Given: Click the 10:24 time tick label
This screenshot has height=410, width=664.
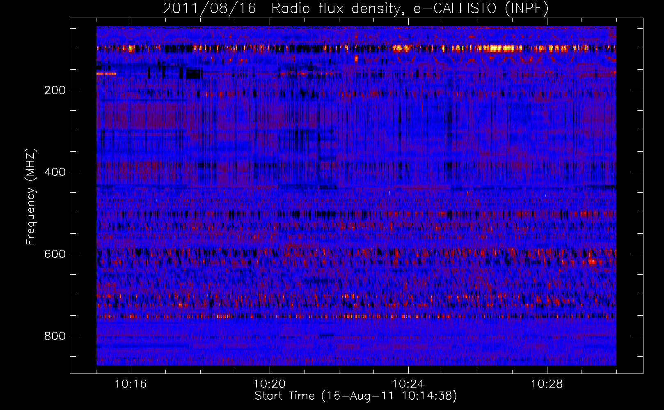Looking at the screenshot, I should 408,384.
